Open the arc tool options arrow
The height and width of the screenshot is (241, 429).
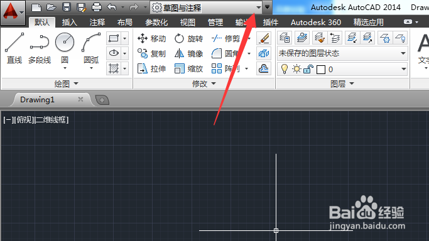click(x=91, y=68)
